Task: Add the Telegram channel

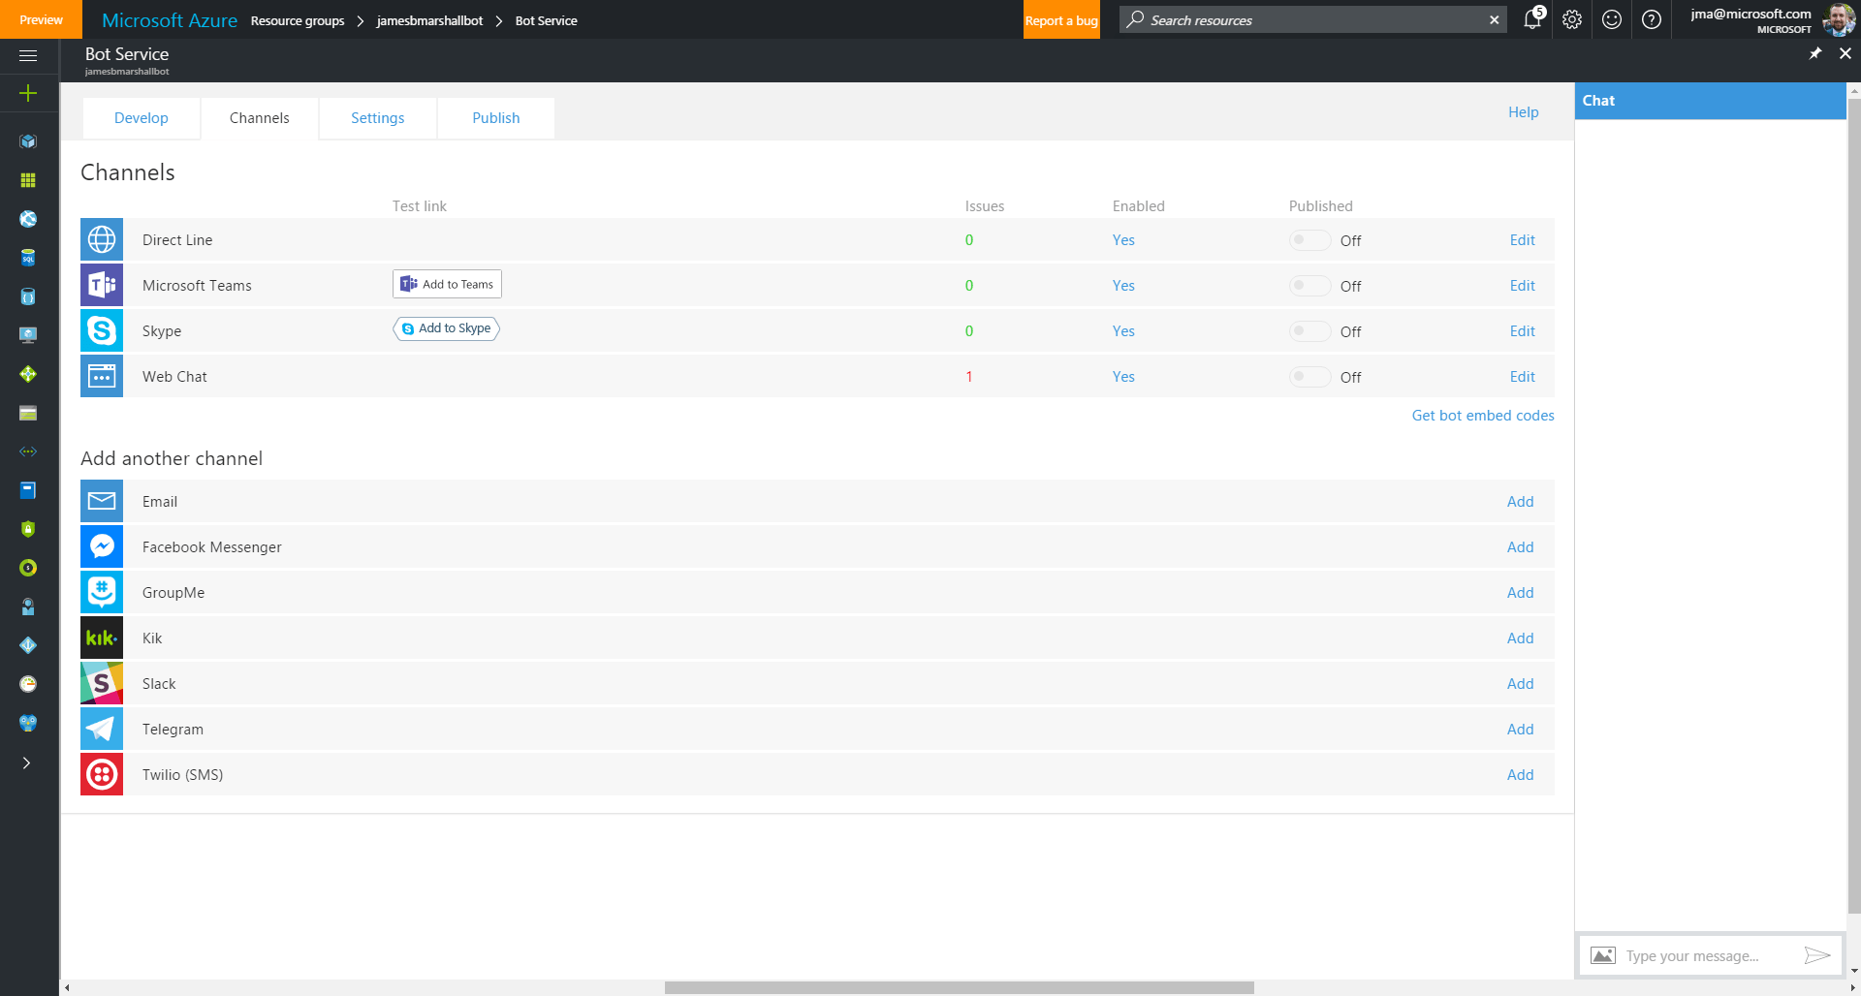Action: coord(1520,730)
